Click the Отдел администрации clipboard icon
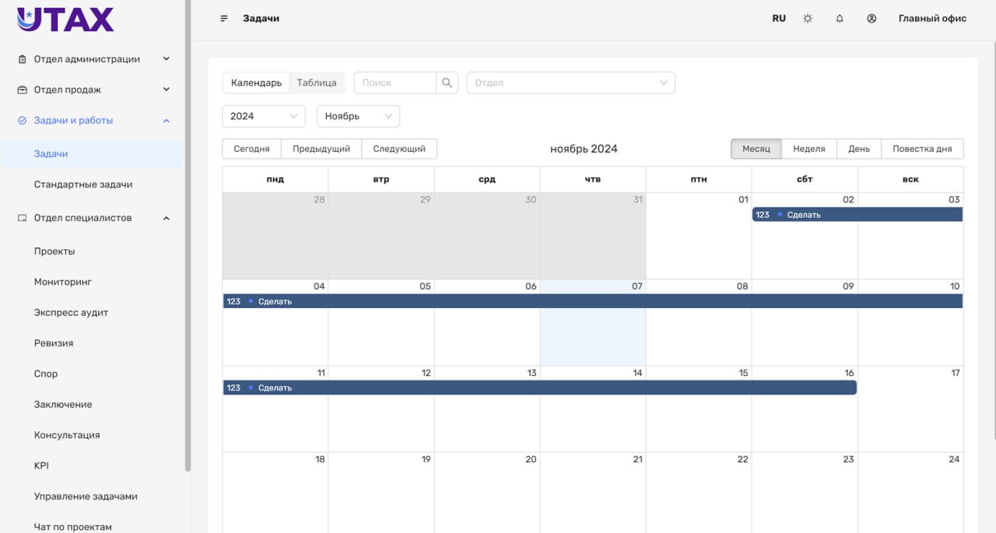 (22, 59)
